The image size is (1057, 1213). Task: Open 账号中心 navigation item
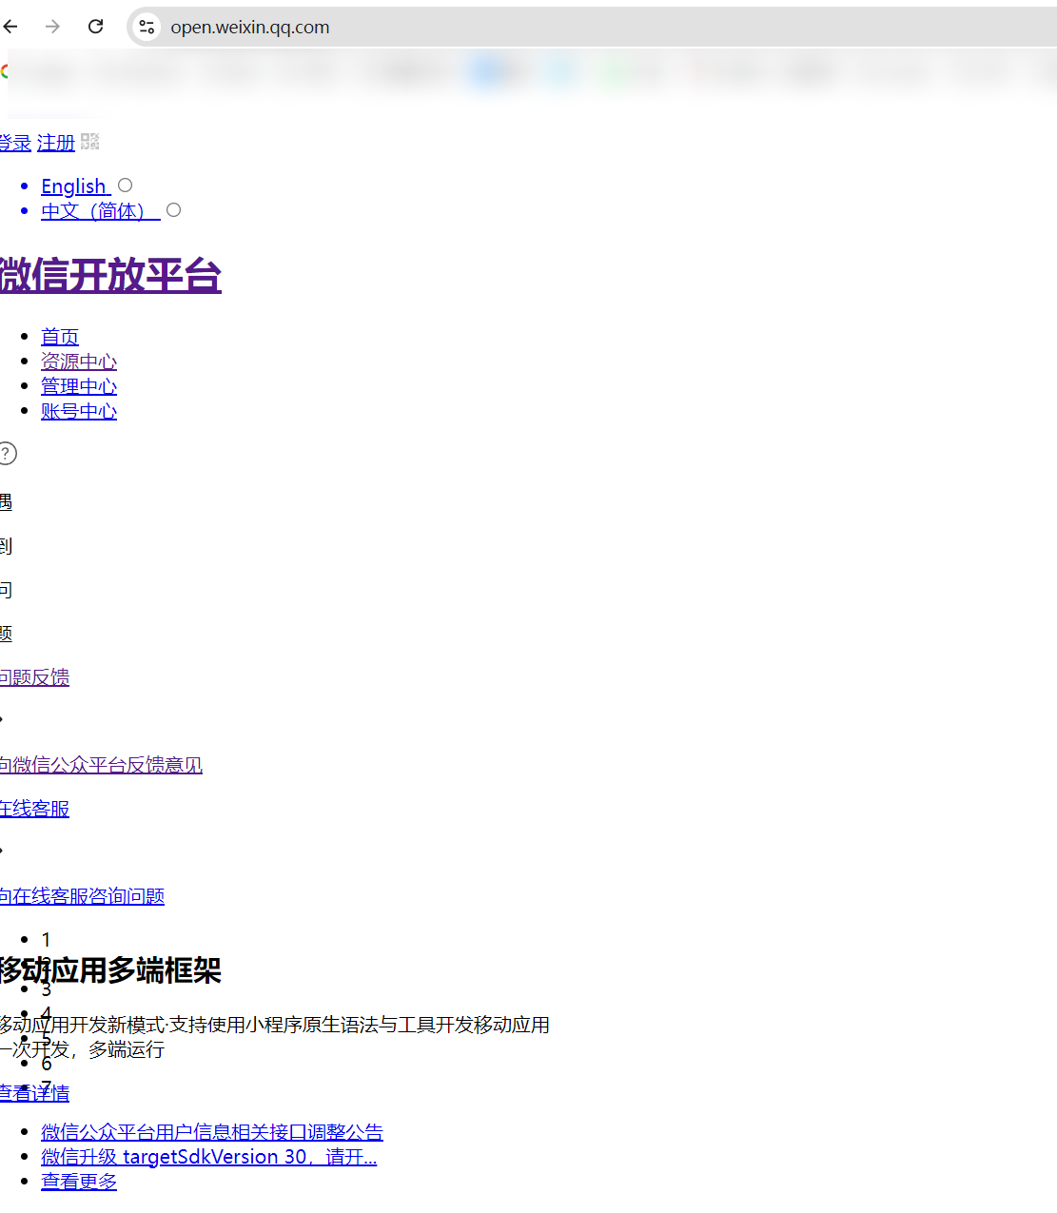pyautogui.click(x=79, y=411)
